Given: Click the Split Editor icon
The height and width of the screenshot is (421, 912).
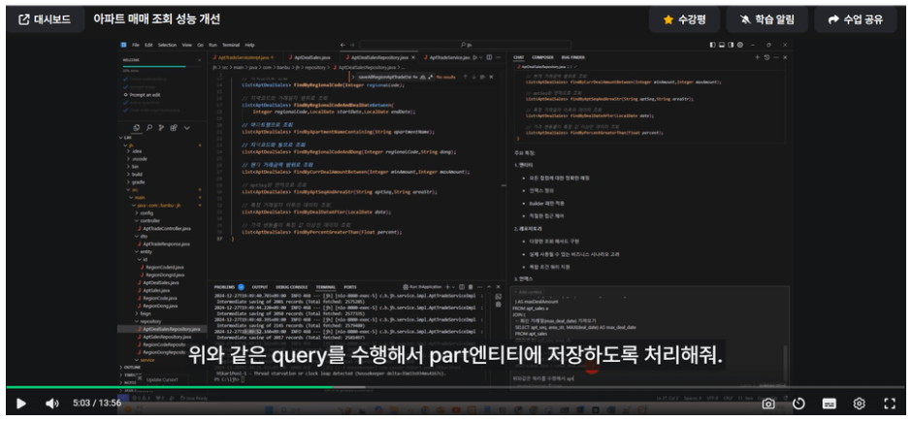Looking at the screenshot, I should tap(489, 57).
